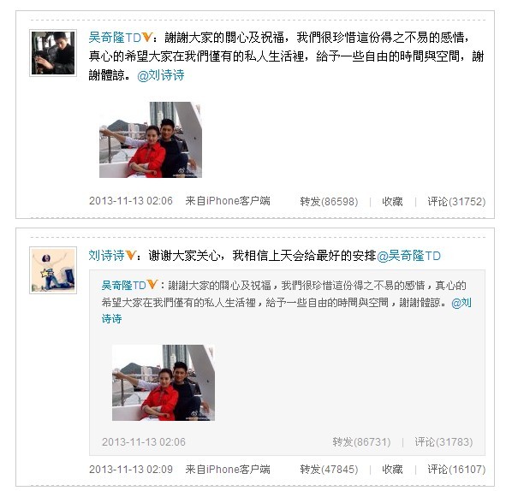Click the V badge in the quoted repost header

click(152, 285)
